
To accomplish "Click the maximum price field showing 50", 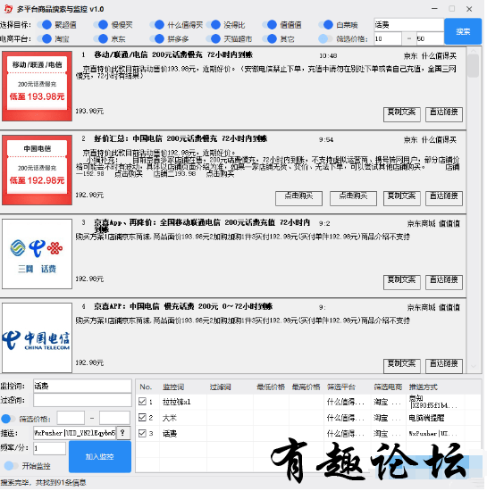I will (430, 38).
